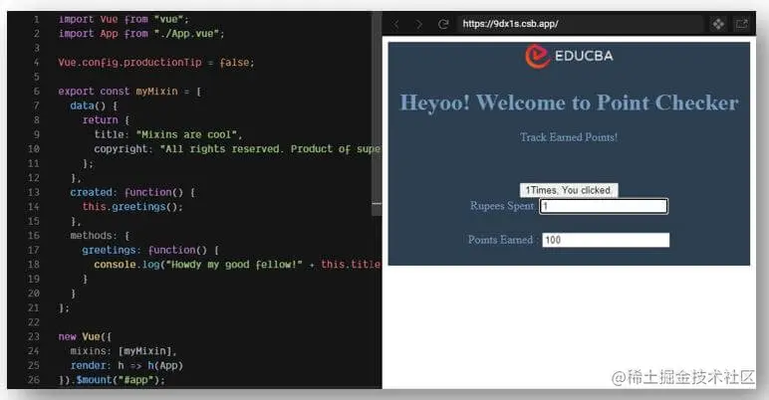Click 'this.greetings();' code line
This screenshot has height=400, width=769.
point(132,207)
